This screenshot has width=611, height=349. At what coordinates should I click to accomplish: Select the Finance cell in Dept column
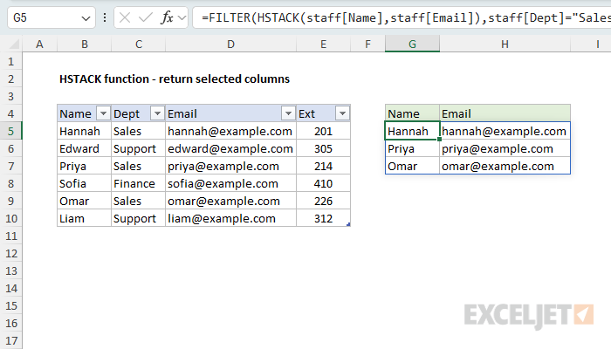point(138,183)
